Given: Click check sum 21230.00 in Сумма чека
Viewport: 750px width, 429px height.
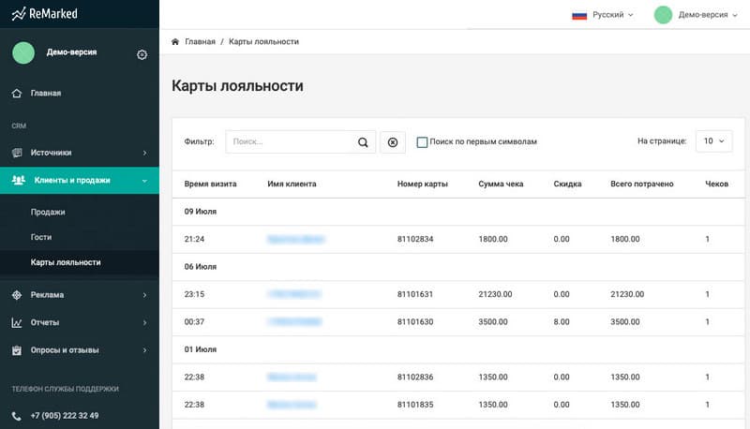Looking at the screenshot, I should click(x=495, y=294).
